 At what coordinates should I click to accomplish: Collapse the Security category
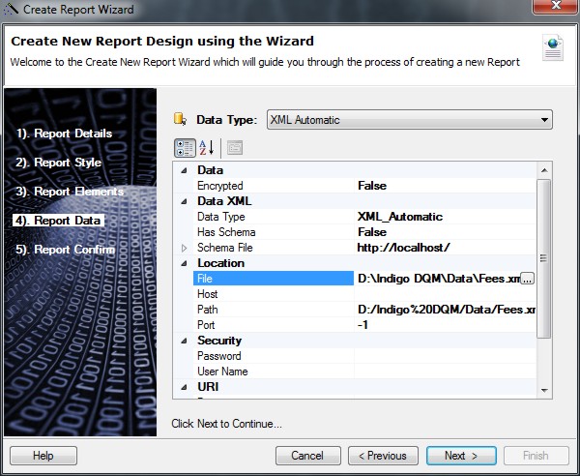click(x=185, y=341)
